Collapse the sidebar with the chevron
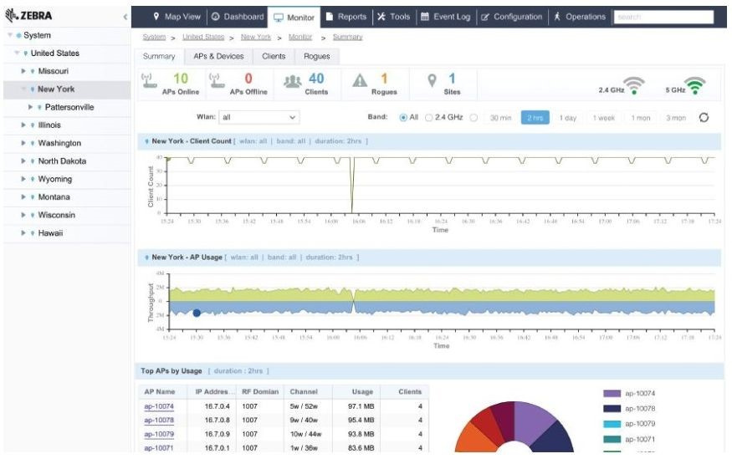The width and height of the screenshot is (732, 469). tap(125, 17)
